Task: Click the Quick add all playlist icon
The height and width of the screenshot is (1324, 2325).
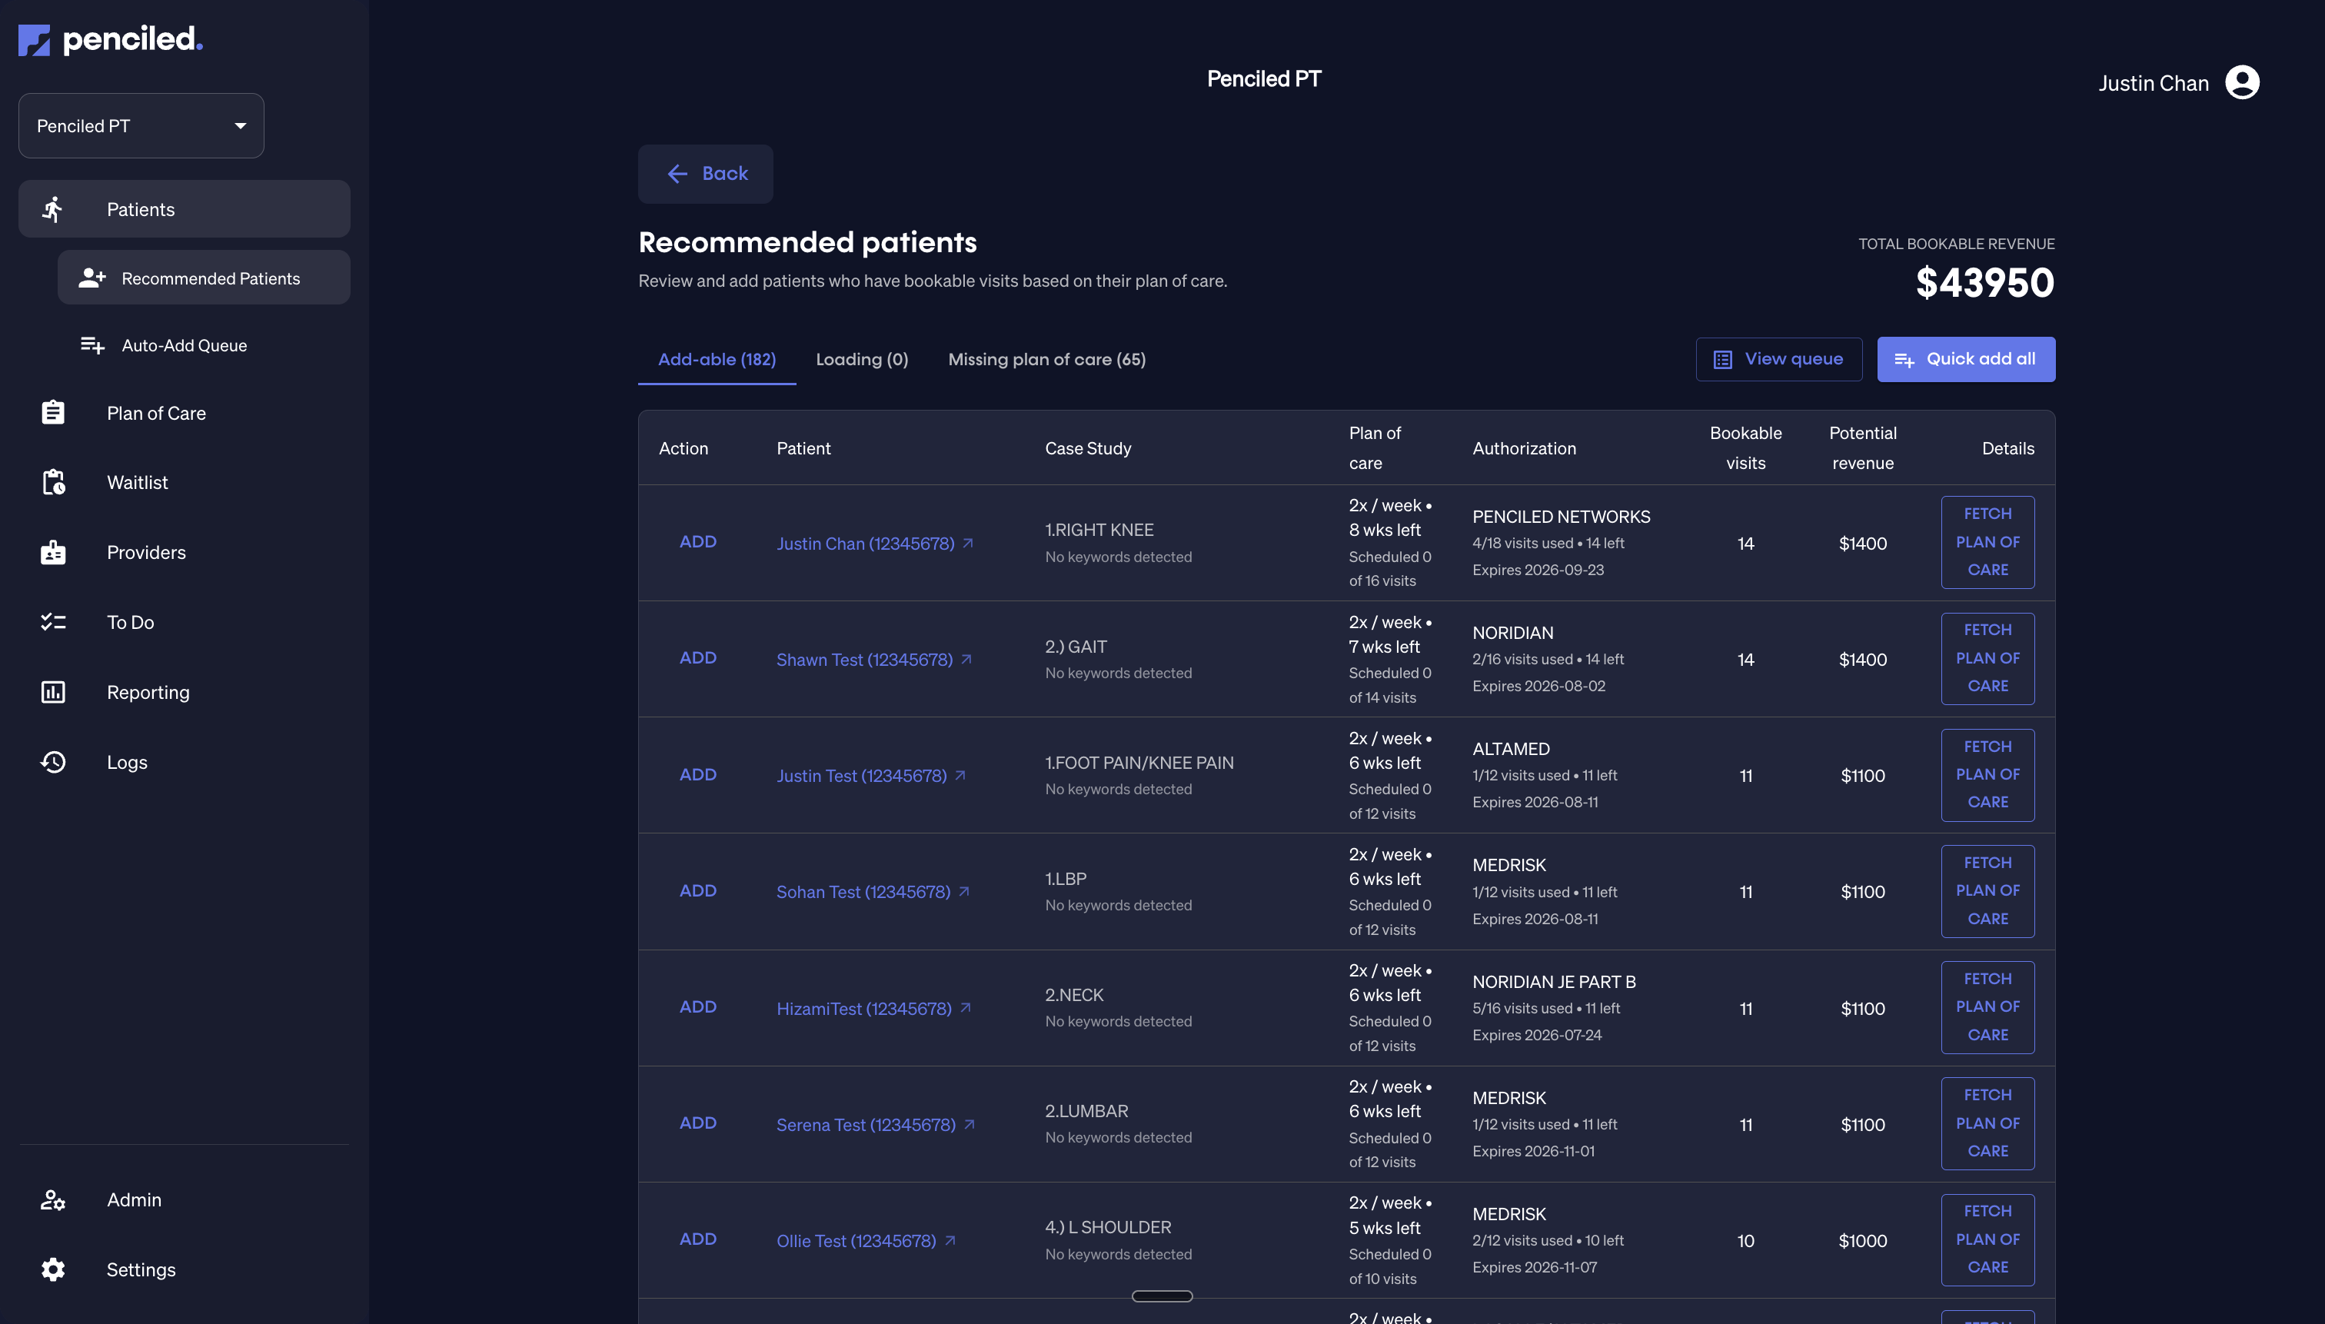Action: pos(1904,360)
